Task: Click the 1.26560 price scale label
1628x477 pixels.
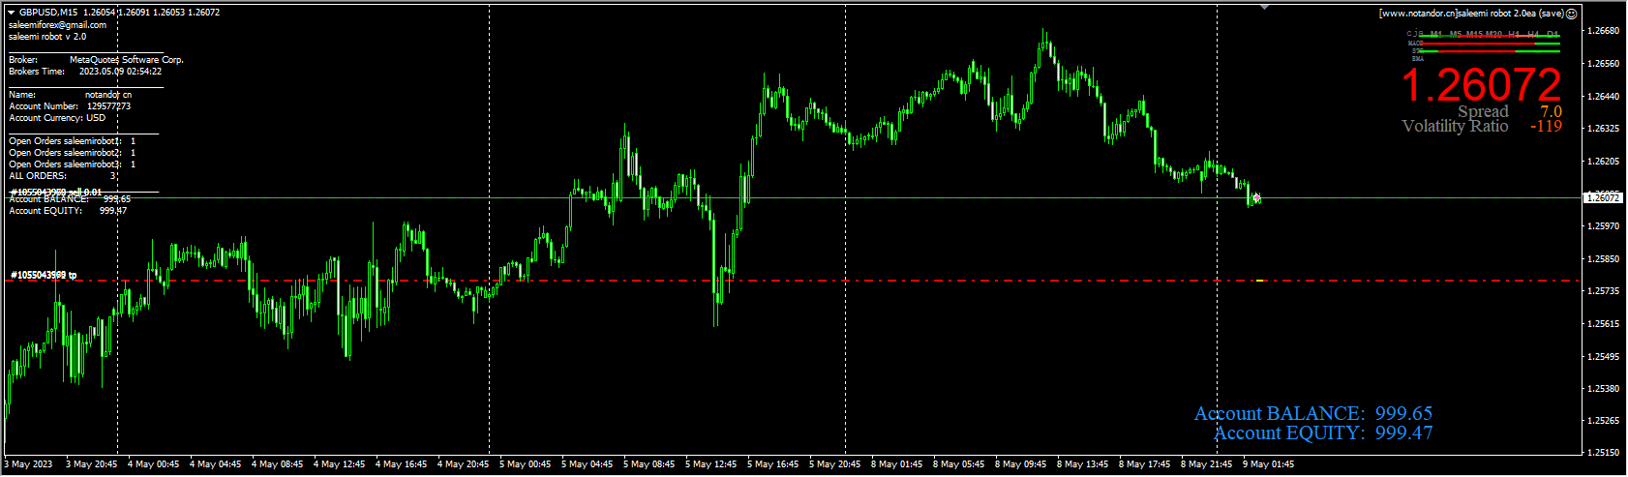Action: [1604, 64]
